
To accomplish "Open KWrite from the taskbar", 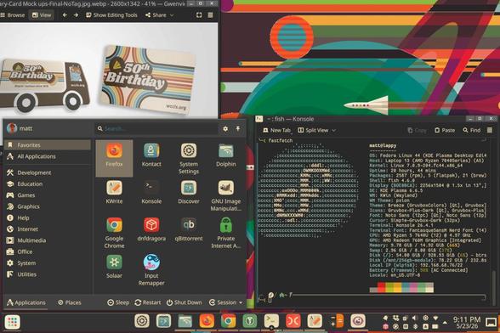I will pyautogui.click(x=315, y=321).
